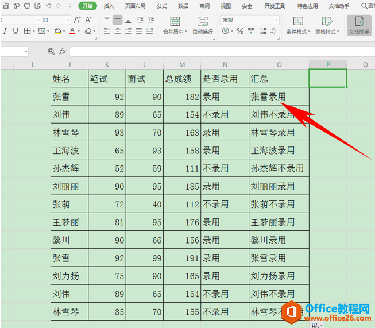Click the search magnifier in tab bar

click(364, 6)
